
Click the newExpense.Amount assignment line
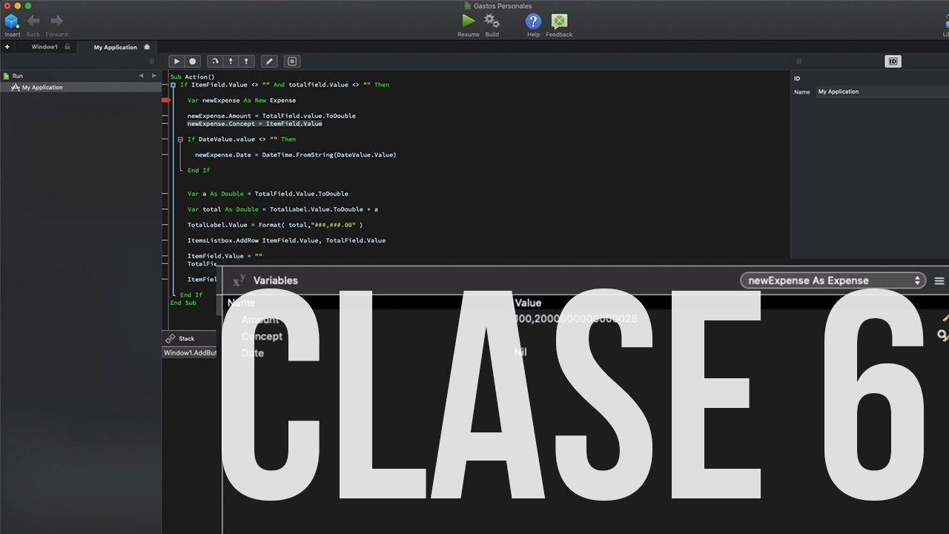click(271, 116)
